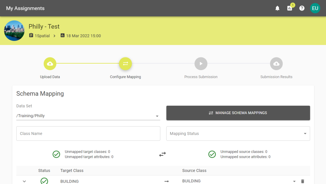Click the Upload Data step label
Viewport: 326px width, 184px height.
pyautogui.click(x=50, y=77)
